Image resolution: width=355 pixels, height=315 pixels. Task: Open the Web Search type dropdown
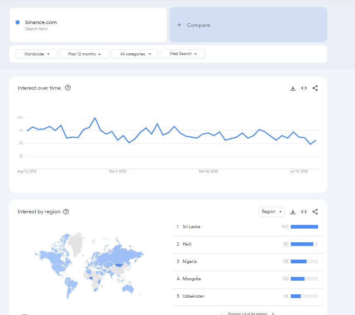183,54
